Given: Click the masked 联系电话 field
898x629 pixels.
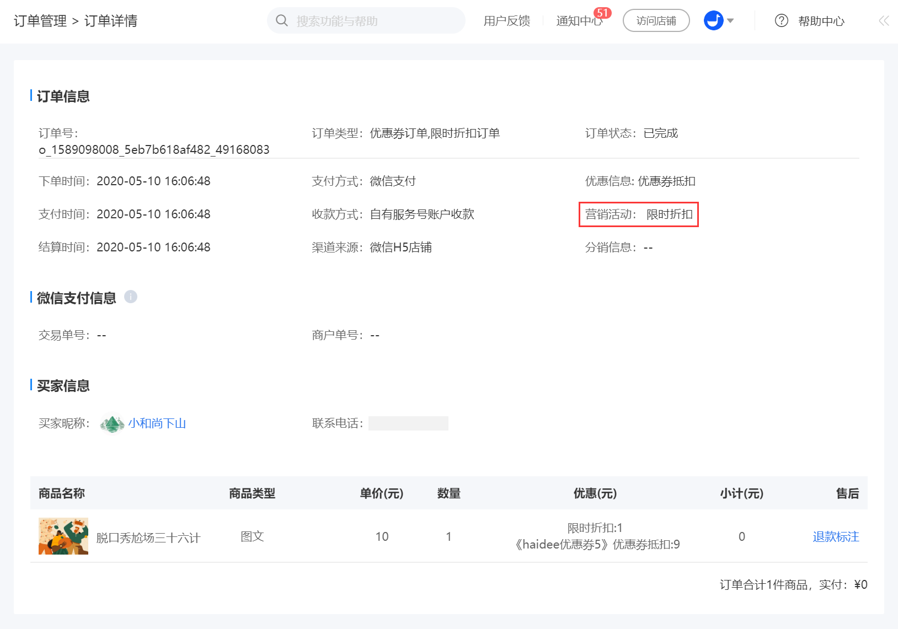Looking at the screenshot, I should point(408,423).
